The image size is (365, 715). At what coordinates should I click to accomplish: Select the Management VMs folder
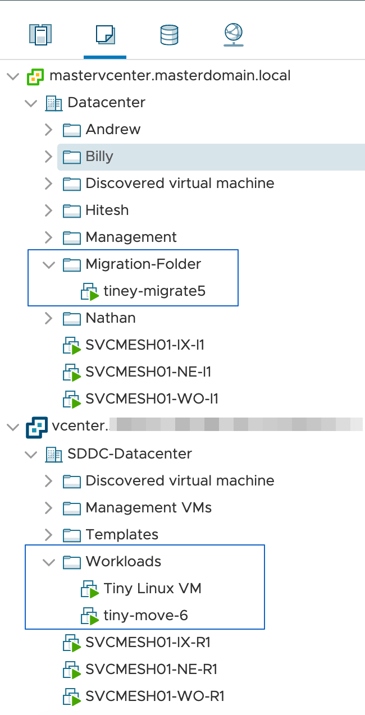click(148, 508)
